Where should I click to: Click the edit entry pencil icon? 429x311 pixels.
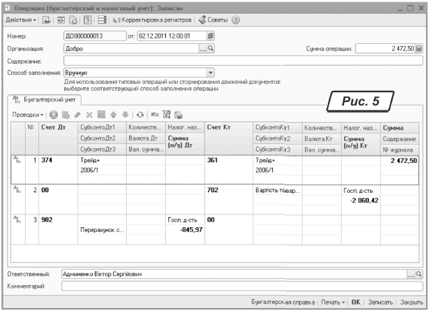click(x=77, y=114)
